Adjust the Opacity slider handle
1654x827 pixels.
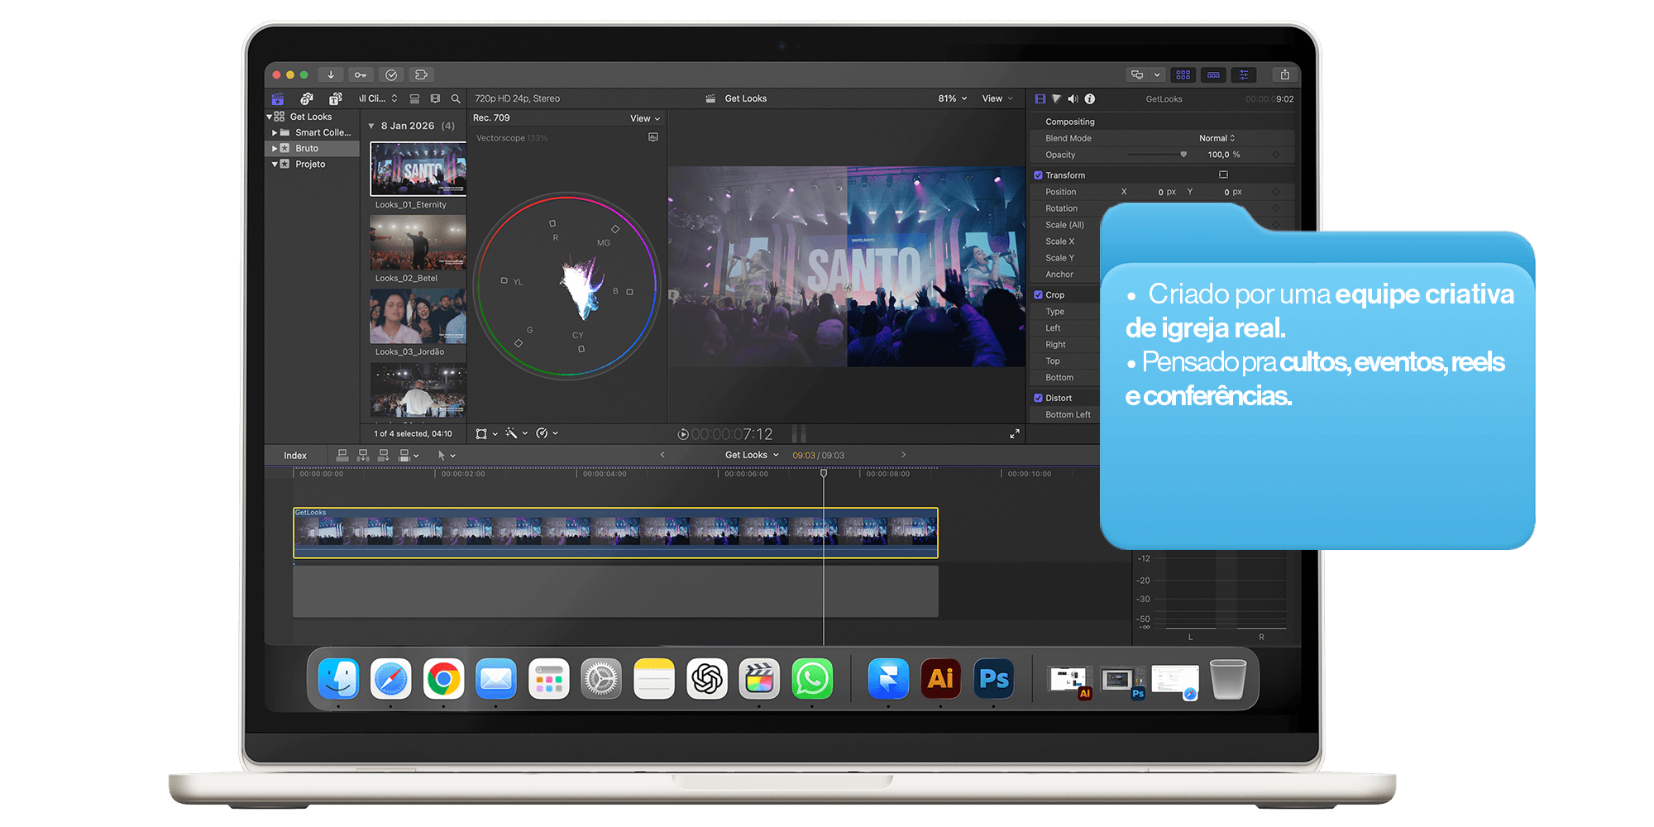(1183, 155)
